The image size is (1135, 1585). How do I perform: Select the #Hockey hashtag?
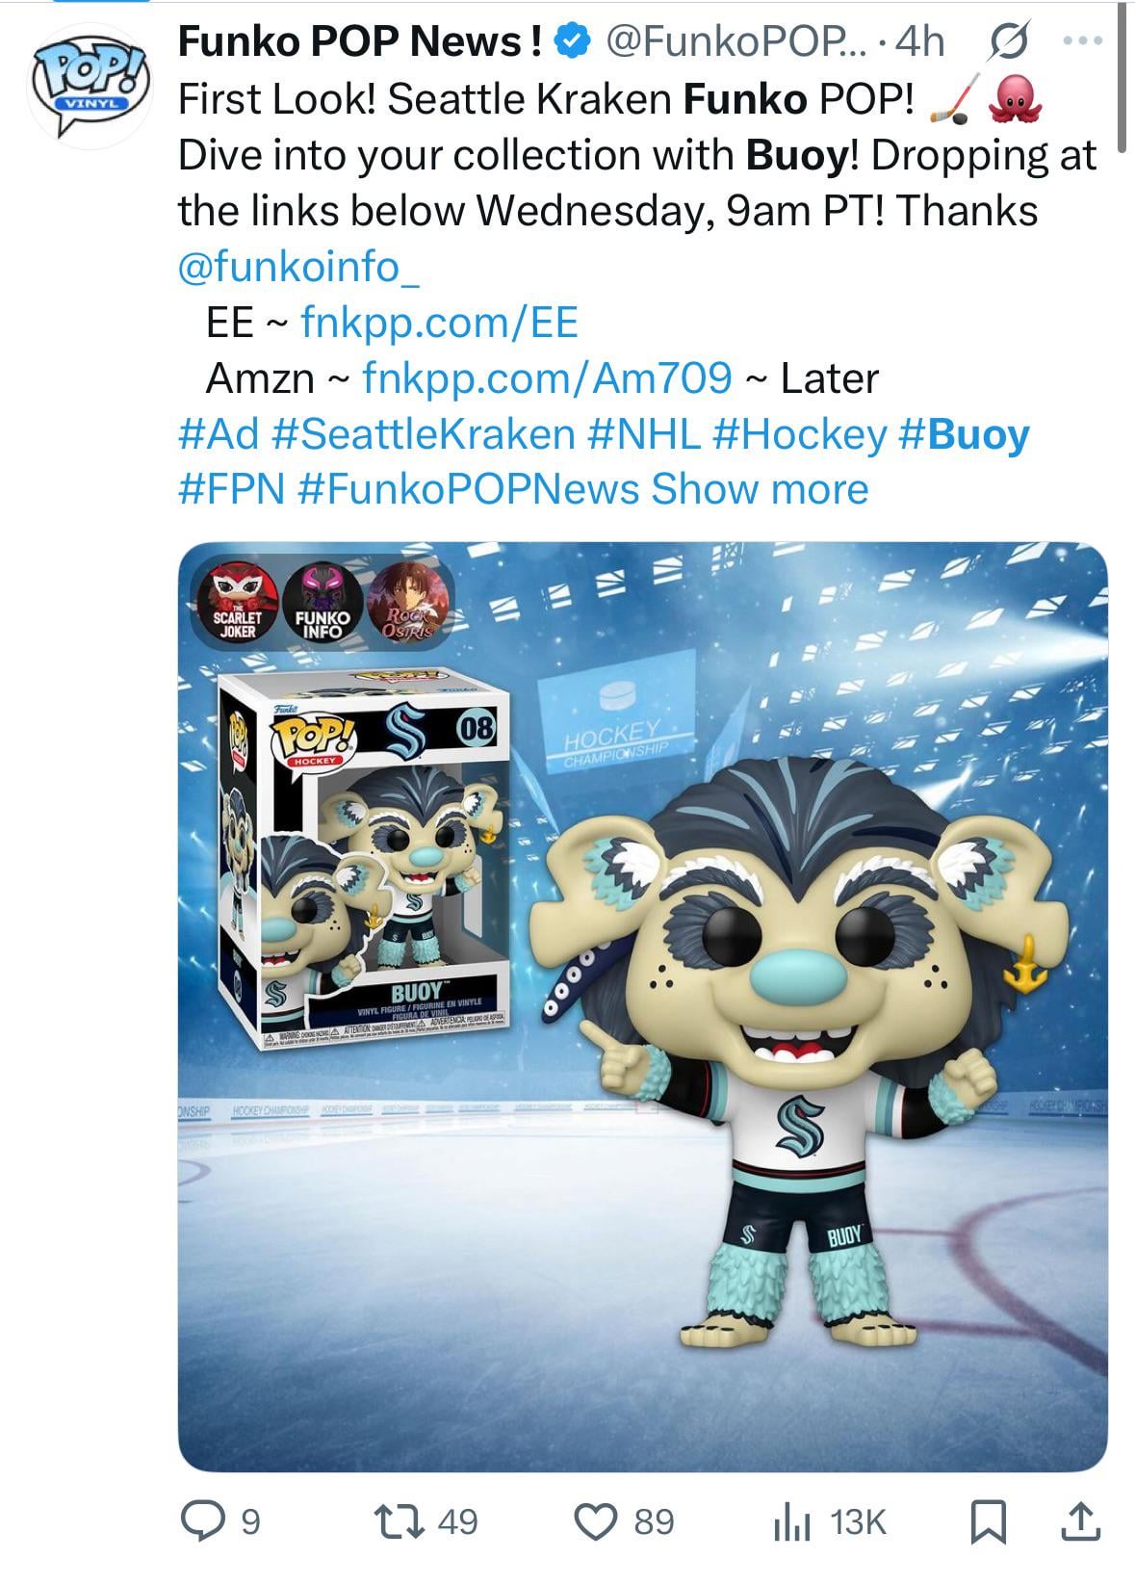pos(799,433)
